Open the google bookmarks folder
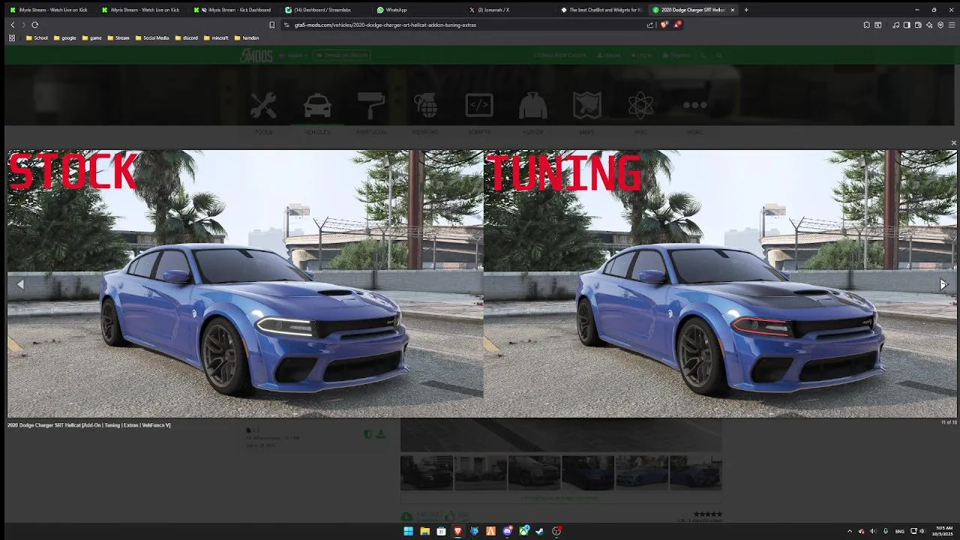 (x=64, y=37)
